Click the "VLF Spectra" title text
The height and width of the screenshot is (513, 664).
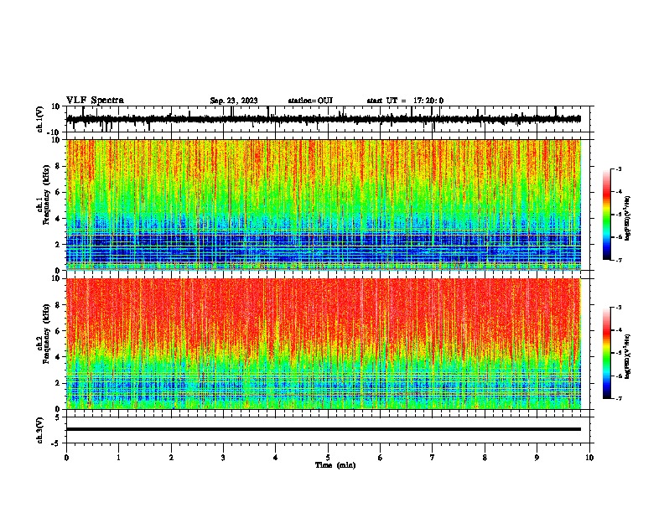tap(95, 101)
